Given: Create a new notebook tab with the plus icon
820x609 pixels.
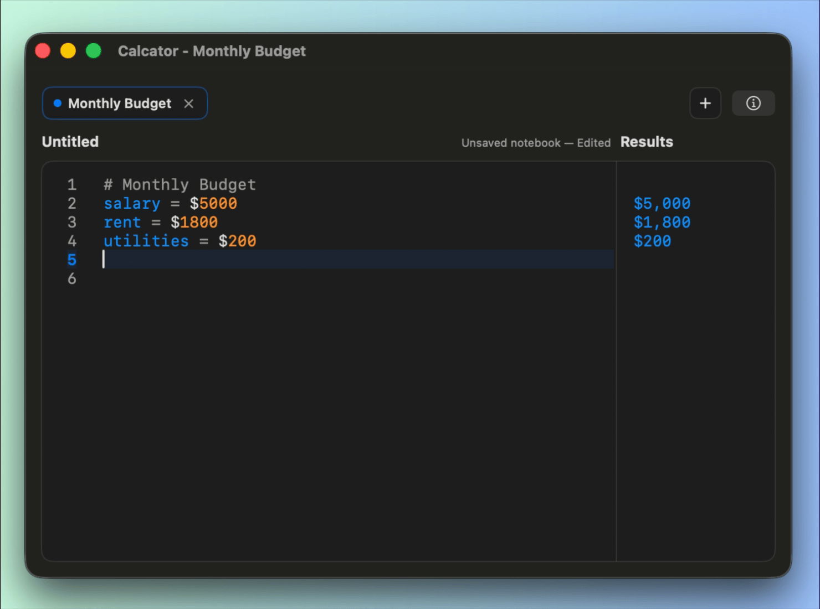Looking at the screenshot, I should (705, 103).
